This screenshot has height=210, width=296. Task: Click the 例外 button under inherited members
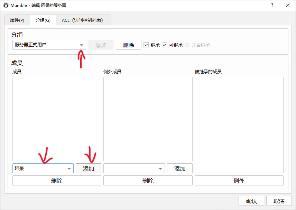tap(239, 181)
